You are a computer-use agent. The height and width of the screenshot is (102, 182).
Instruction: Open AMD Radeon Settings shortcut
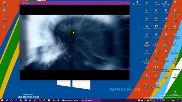[147, 61]
